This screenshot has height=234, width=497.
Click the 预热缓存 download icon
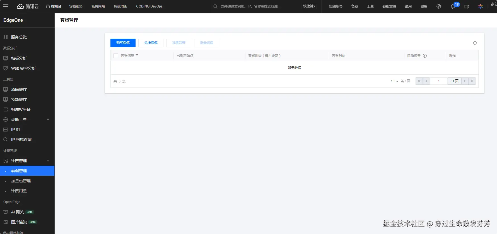coord(6,99)
